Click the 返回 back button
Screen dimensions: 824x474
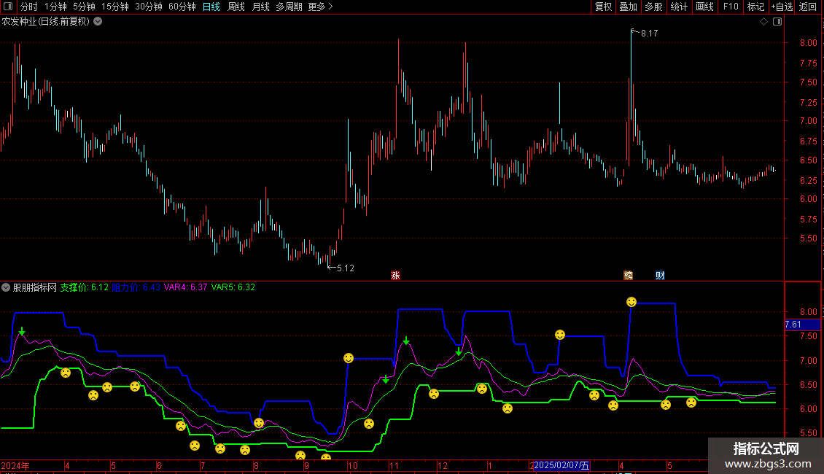tap(808, 7)
